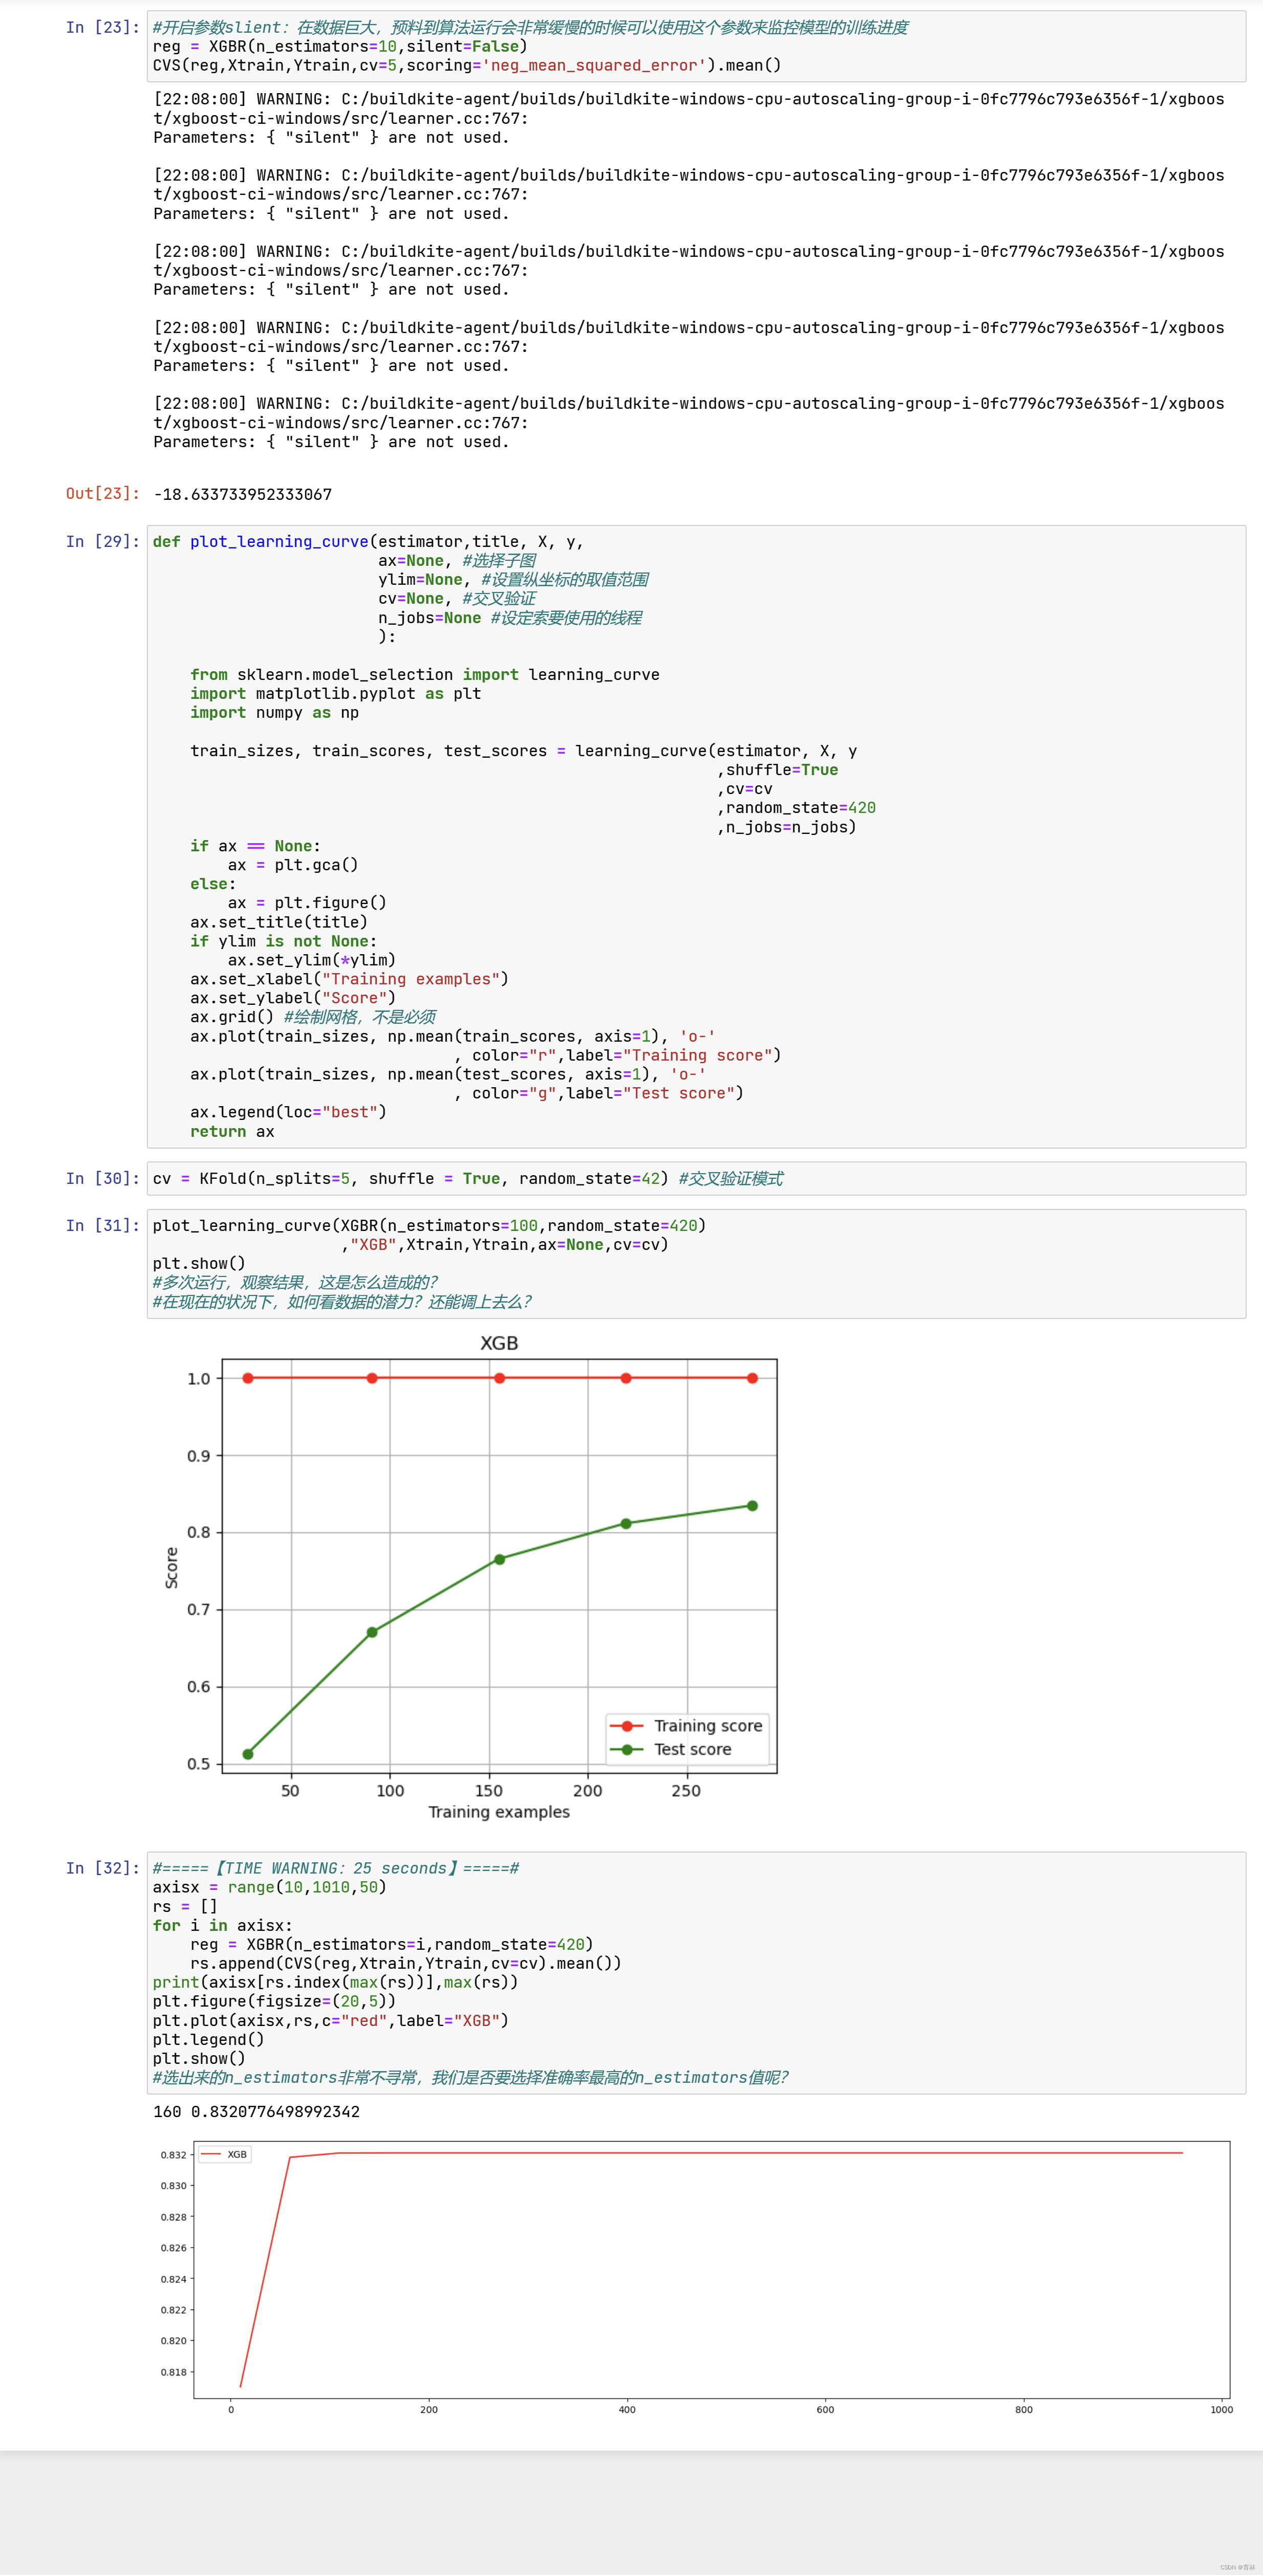
Task: Click the import matplotlib.pyplot as plt line
Action: tap(336, 694)
